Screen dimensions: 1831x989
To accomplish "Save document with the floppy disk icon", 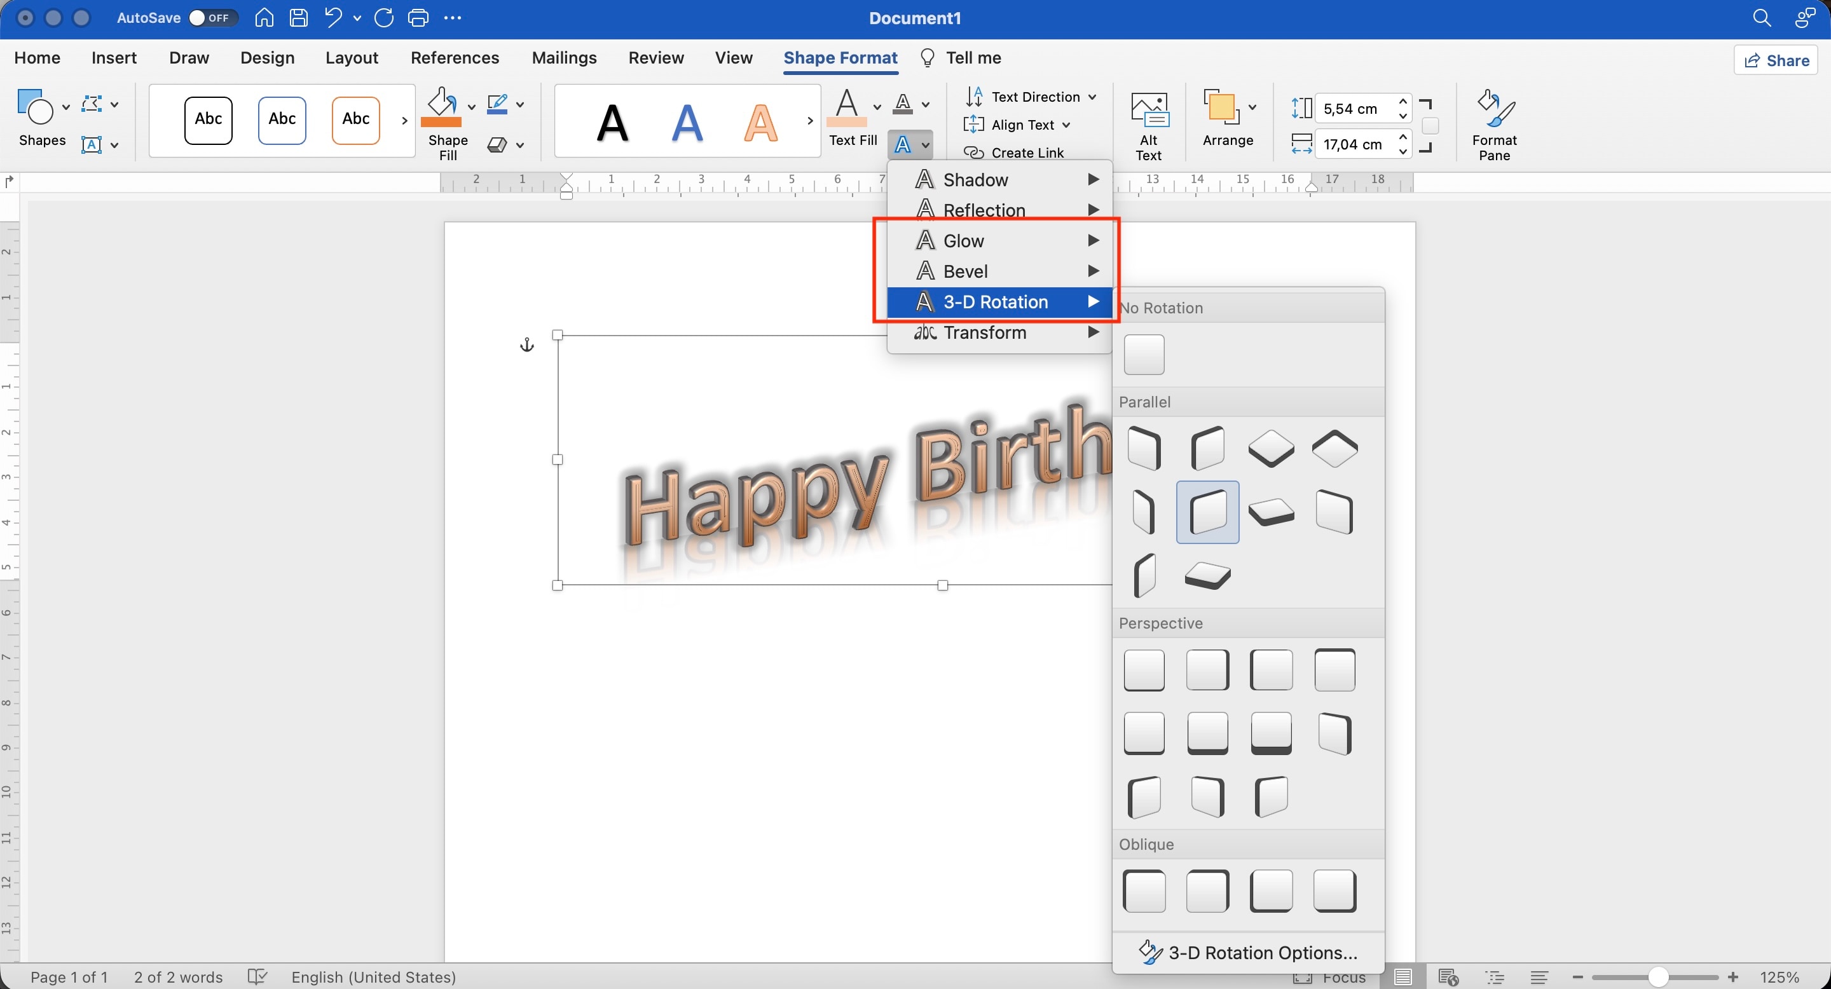I will pos(299,18).
